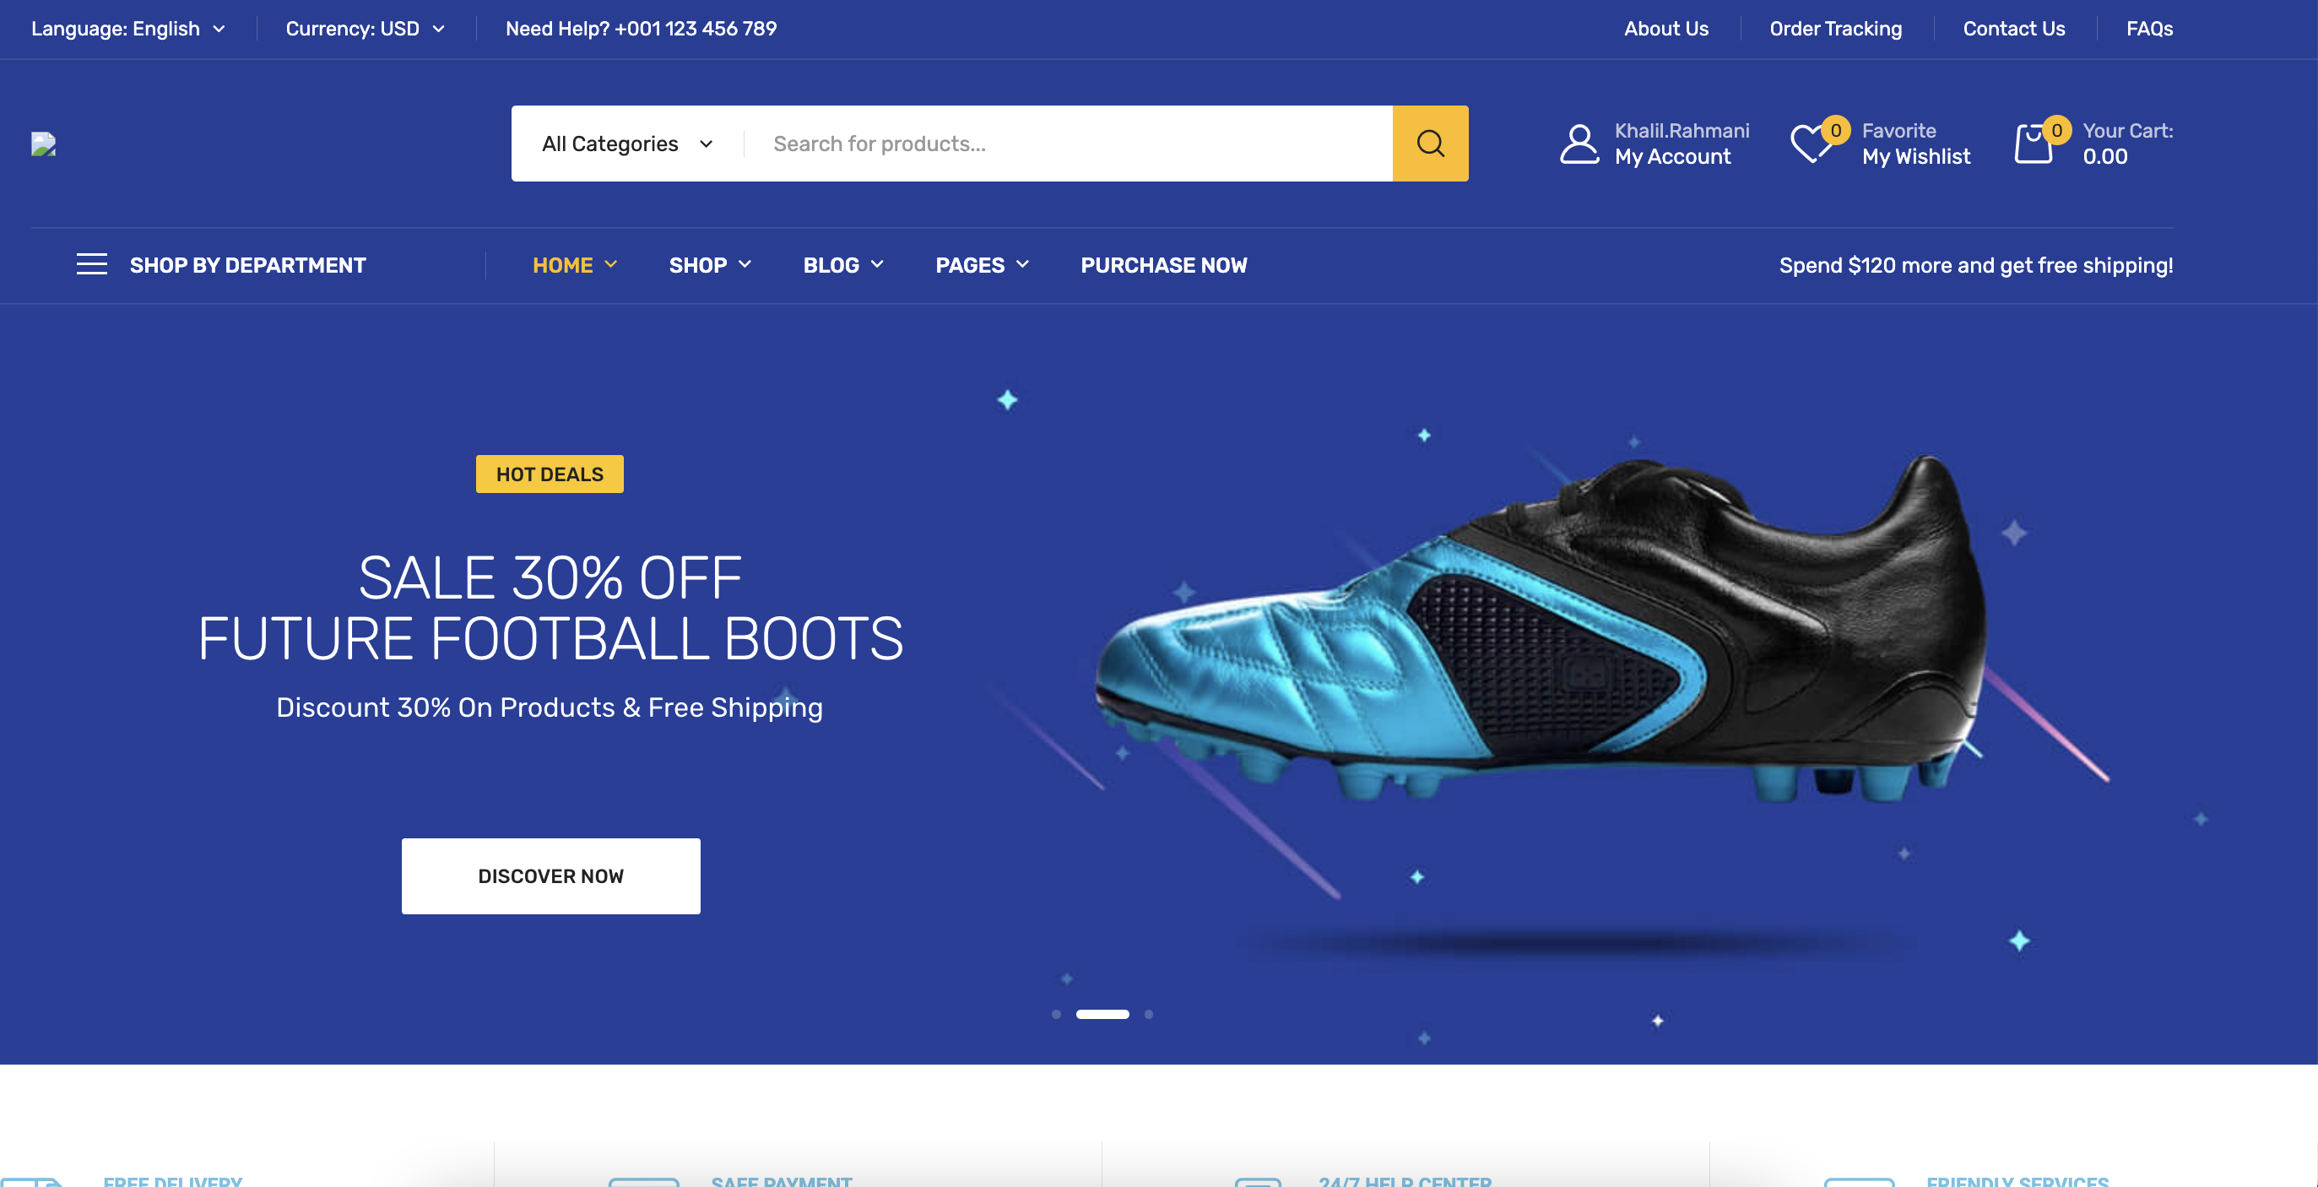The width and height of the screenshot is (2318, 1187).
Task: Expand the All Categories selector
Action: [627, 144]
